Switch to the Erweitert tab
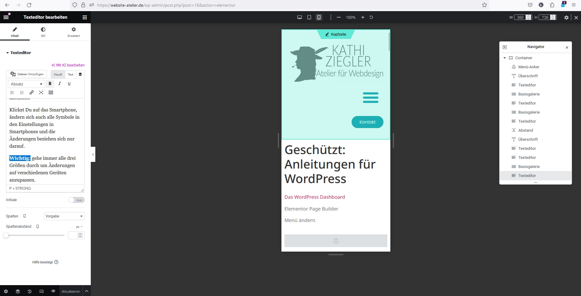Image resolution: width=581 pixels, height=296 pixels. coord(74,32)
